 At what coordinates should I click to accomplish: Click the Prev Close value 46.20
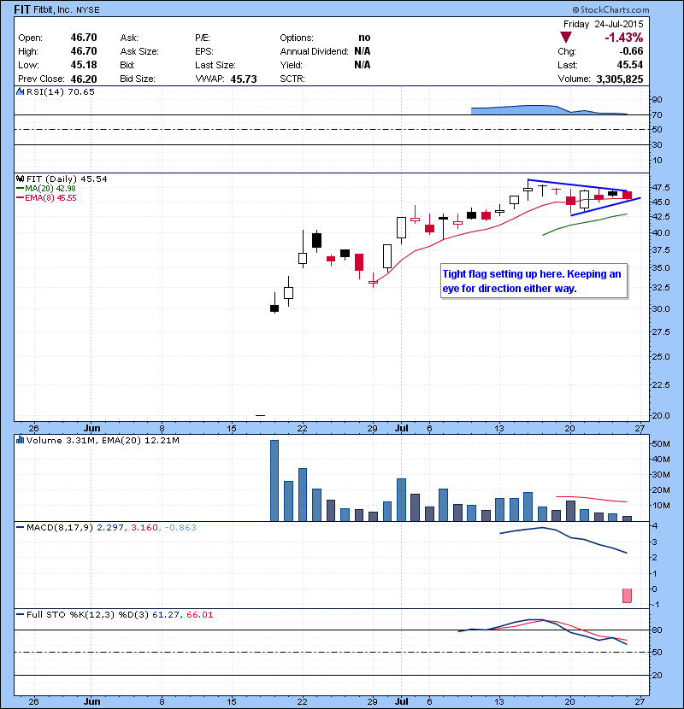point(84,79)
